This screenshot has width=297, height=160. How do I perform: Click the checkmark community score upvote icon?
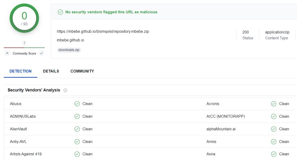click(x=41, y=53)
